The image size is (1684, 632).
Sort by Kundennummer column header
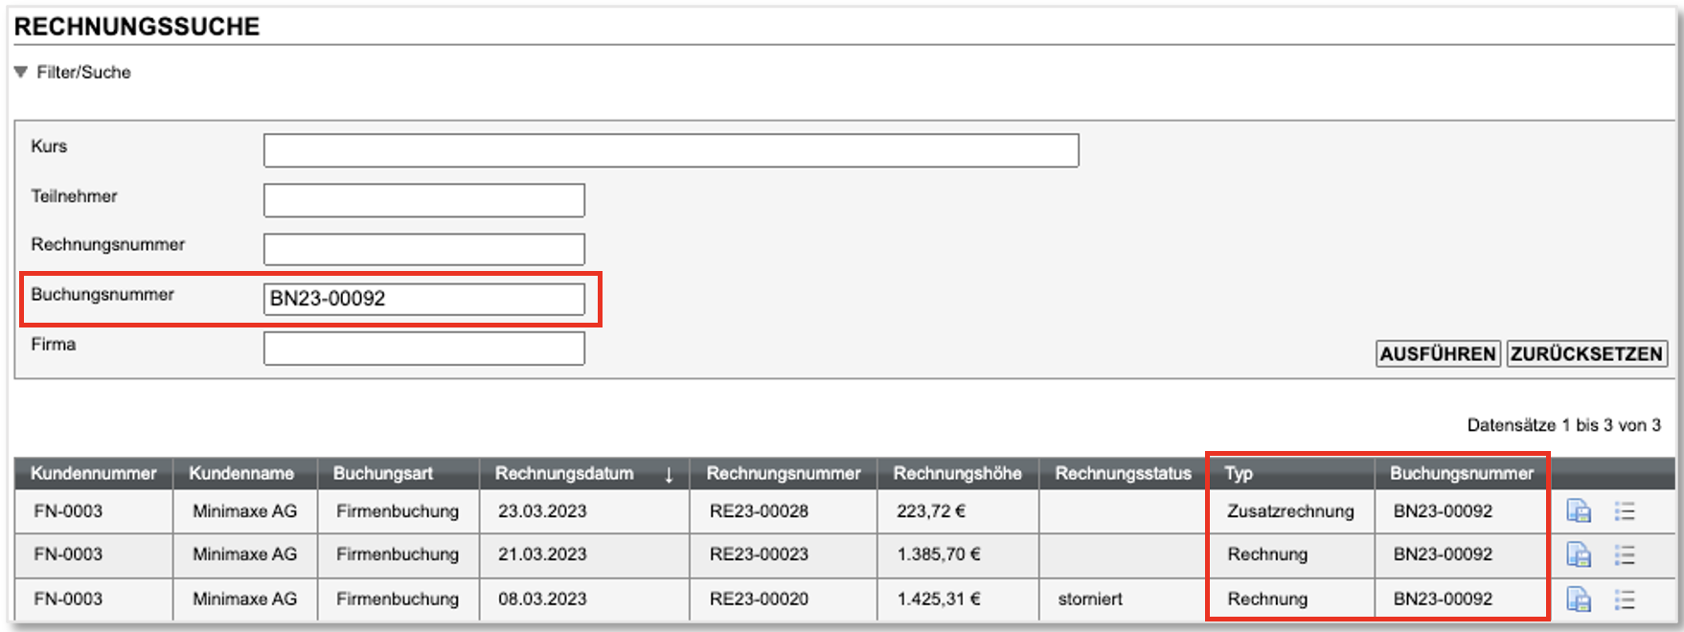click(93, 473)
